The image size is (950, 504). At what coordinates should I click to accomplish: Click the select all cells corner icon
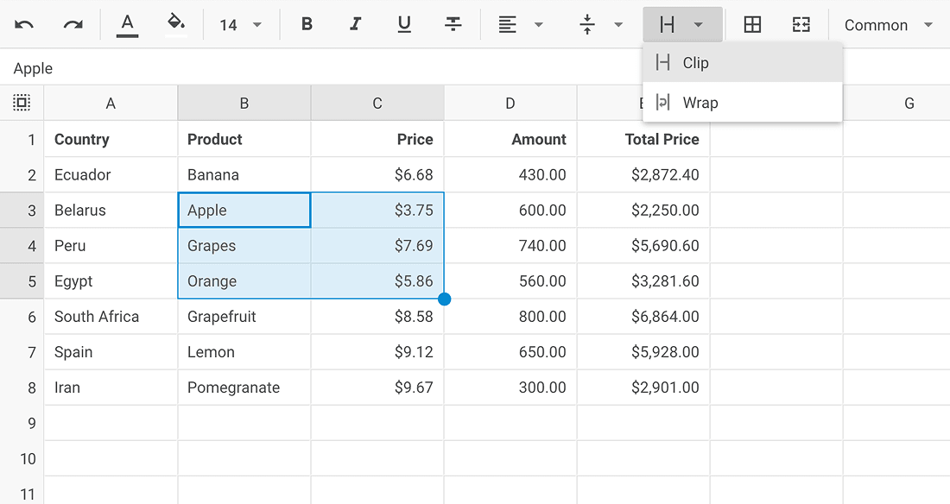(x=22, y=103)
